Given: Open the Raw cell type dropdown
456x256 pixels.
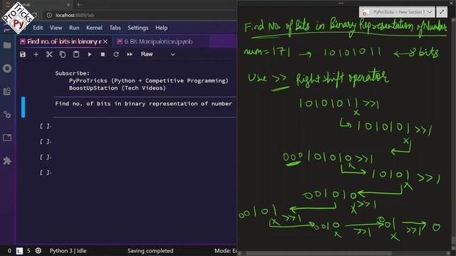Looking at the screenshot, I should point(158,54).
